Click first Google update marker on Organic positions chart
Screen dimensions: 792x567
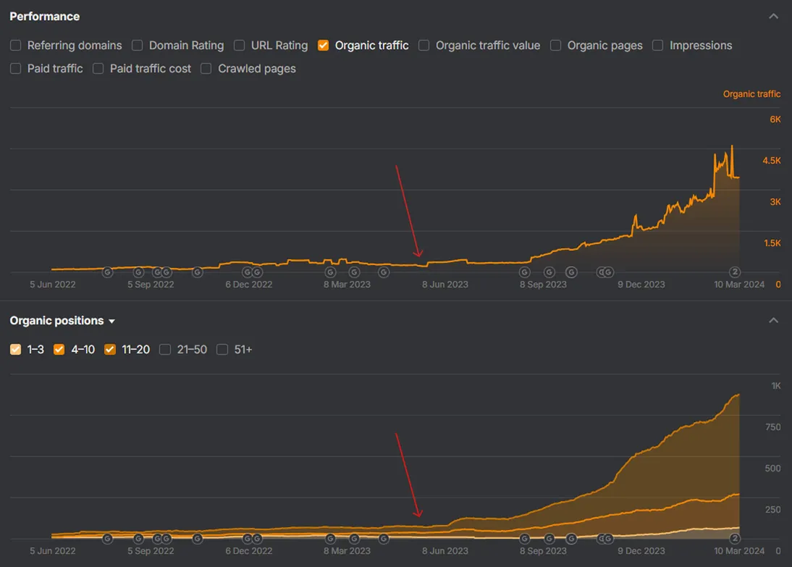point(107,538)
